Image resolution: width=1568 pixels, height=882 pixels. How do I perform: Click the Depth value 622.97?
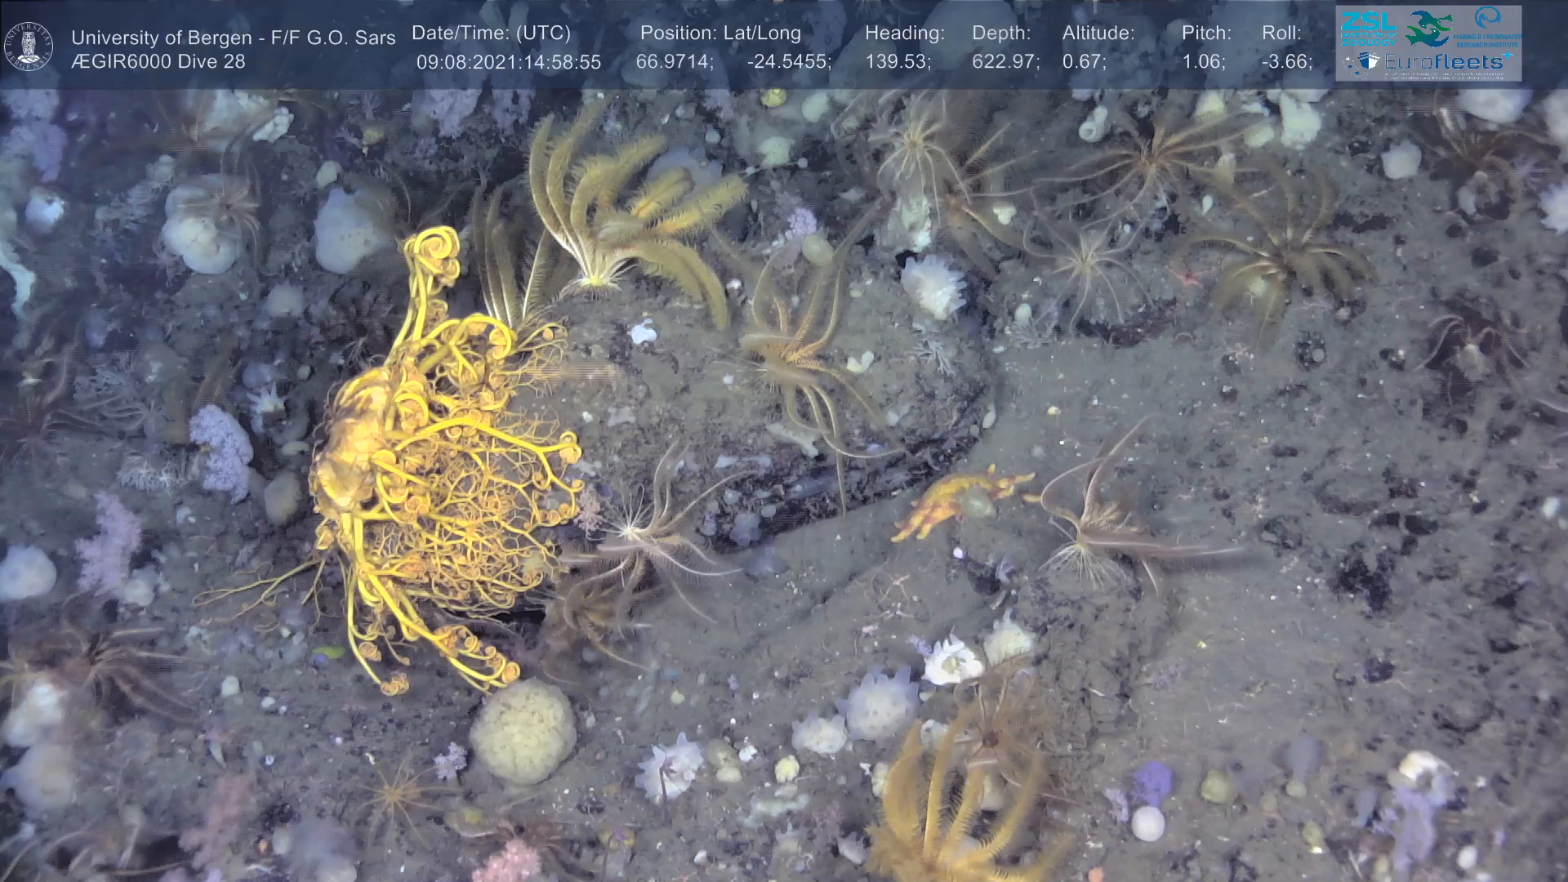[1004, 63]
